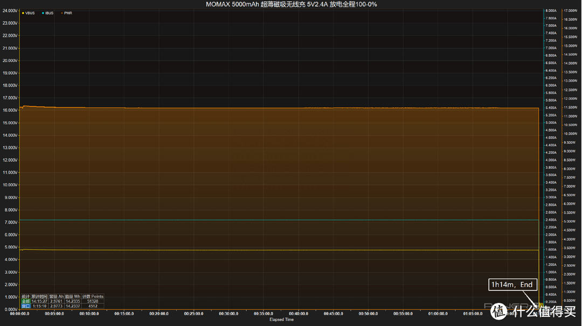This screenshot has width=582, height=326.
Task: Click the 8.500W power axis label
Action: [x=570, y=160]
